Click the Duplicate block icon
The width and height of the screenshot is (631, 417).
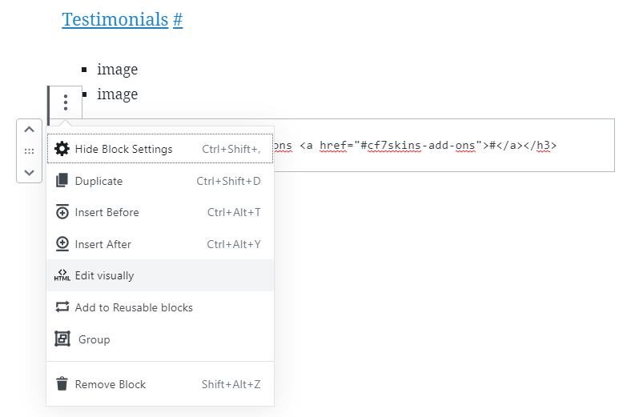[x=62, y=181]
